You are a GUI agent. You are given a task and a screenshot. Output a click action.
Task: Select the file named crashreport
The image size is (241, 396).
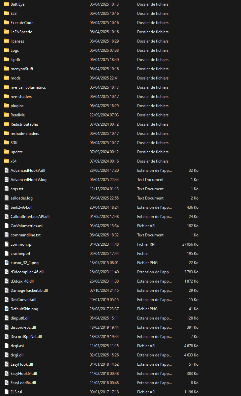point(20,254)
